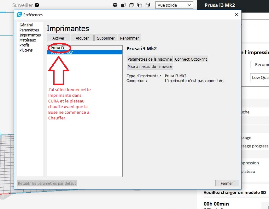269x209 pixels.
Task: Click the Surveiller tab in the main window
Action: 22,5
